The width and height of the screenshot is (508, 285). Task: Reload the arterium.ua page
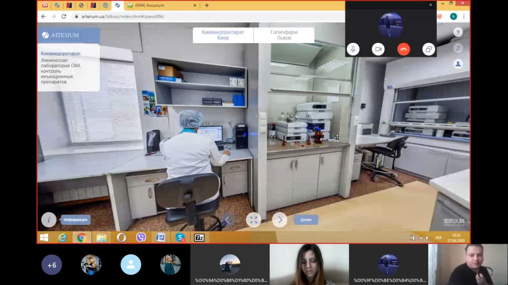pyautogui.click(x=64, y=16)
